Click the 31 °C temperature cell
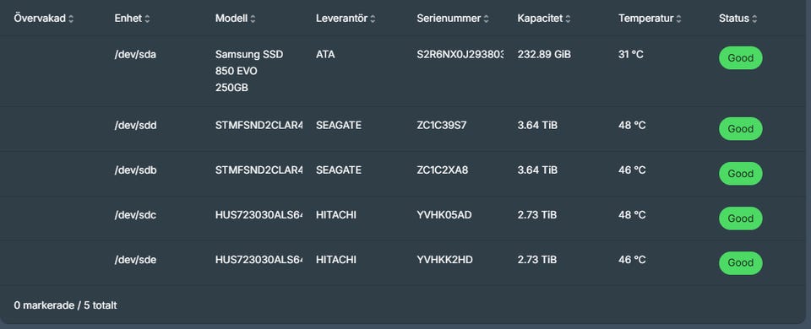 (x=631, y=54)
